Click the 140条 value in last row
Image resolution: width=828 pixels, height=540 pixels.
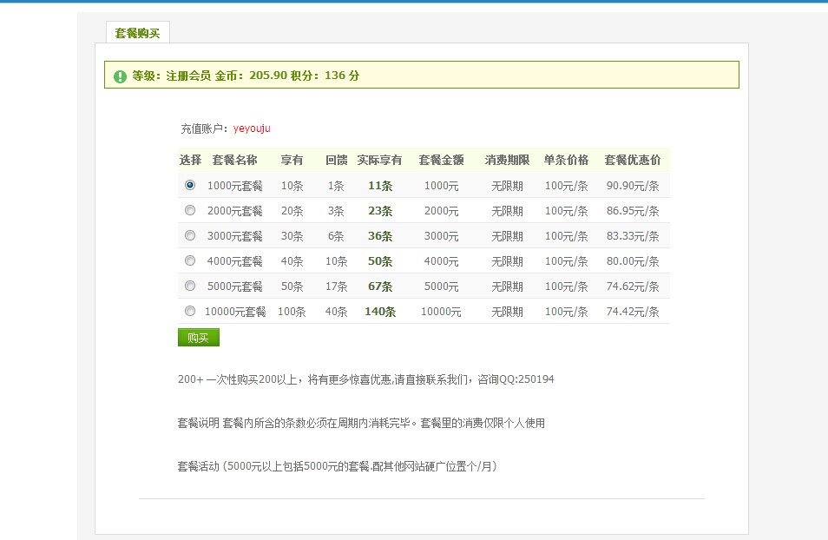[x=379, y=312]
